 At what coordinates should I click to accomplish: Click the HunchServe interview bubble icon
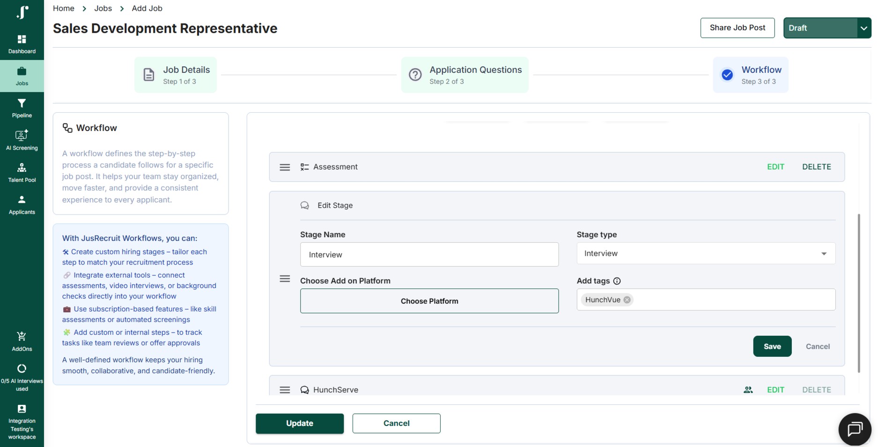(304, 390)
